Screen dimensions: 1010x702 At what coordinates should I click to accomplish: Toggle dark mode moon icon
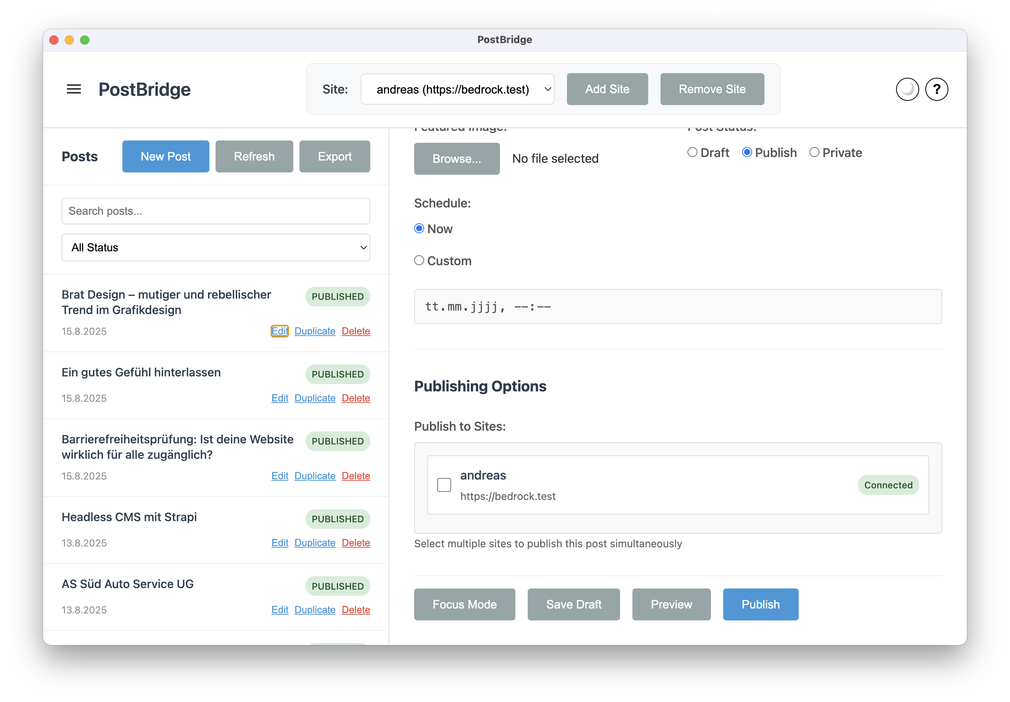pos(907,89)
